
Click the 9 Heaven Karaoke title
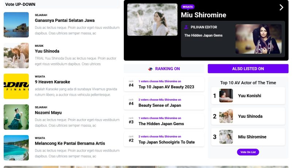pyautogui.click(x=53, y=82)
